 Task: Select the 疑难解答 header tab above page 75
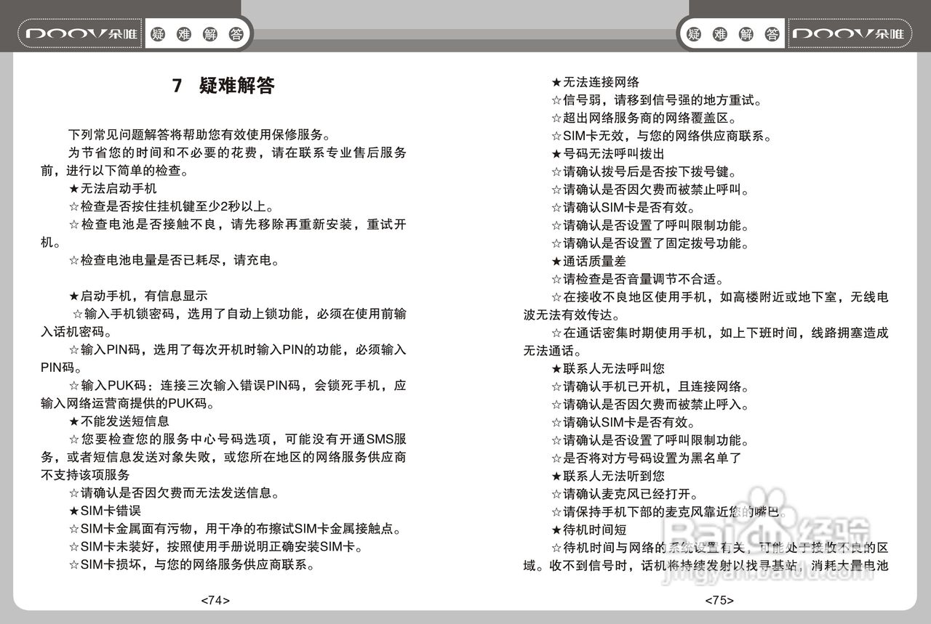732,33
